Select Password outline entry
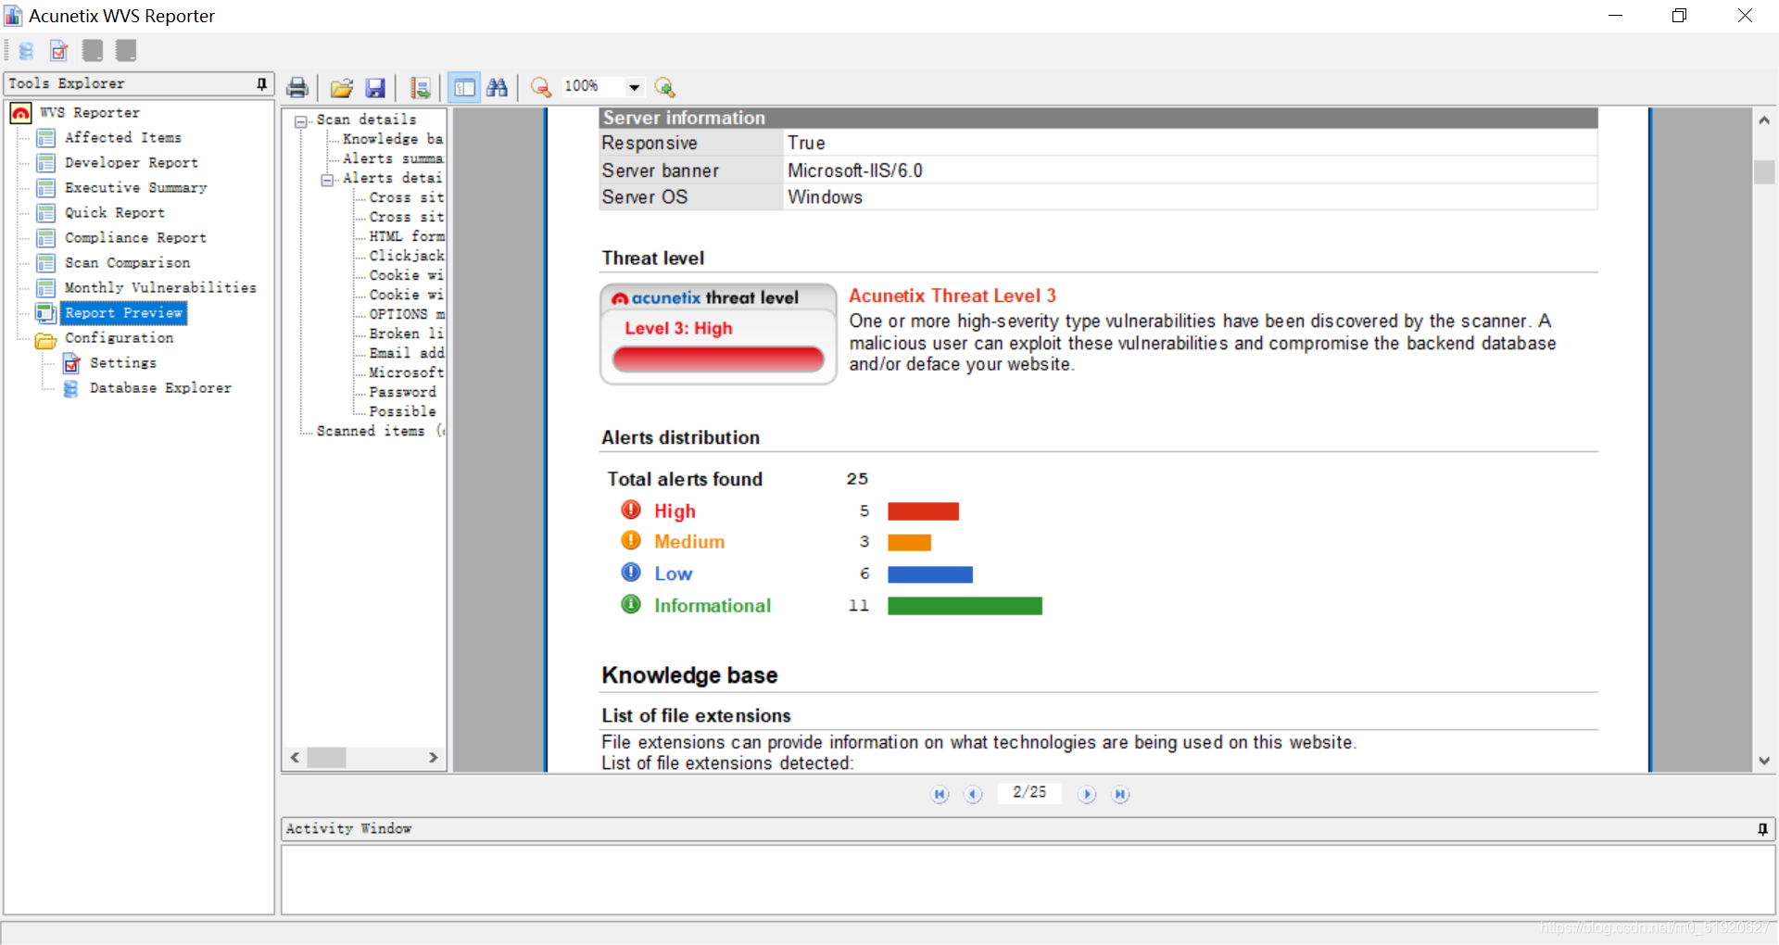The image size is (1779, 945). point(403,392)
